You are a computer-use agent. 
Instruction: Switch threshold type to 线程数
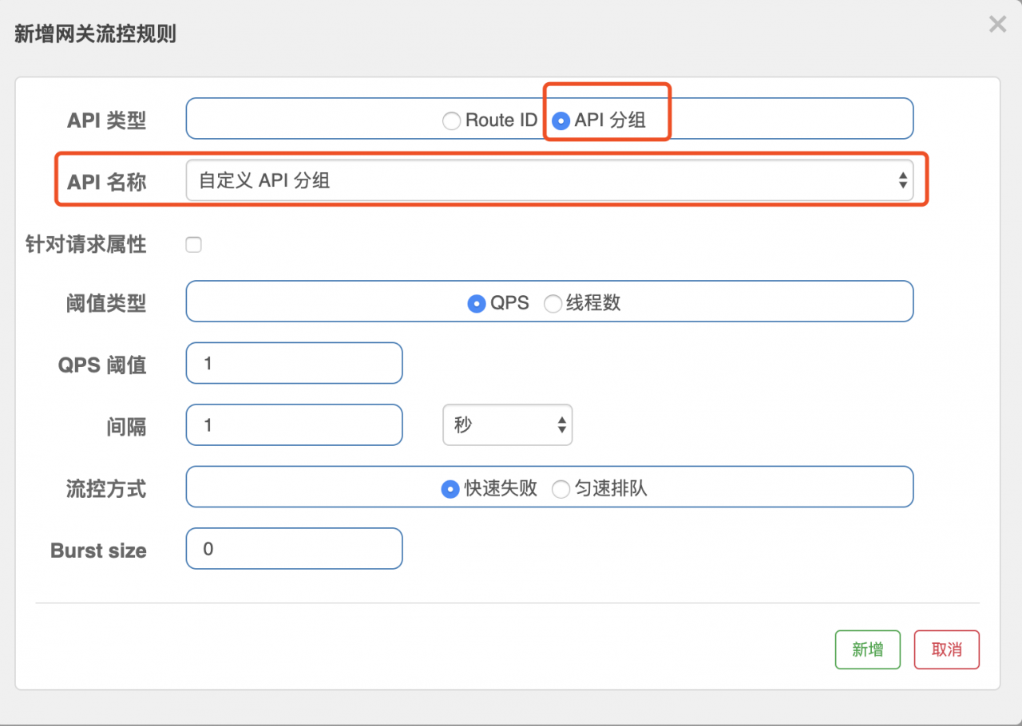[x=553, y=303]
